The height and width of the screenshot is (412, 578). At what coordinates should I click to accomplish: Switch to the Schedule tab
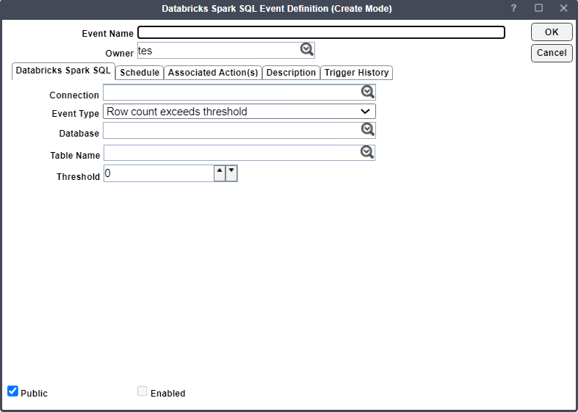140,73
